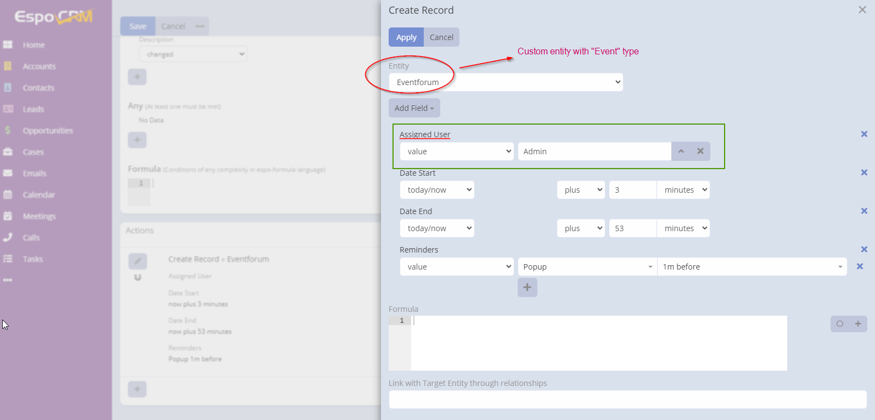This screenshot has height=420, width=875.
Task: Close the Create Record dialog
Action: pyautogui.click(x=862, y=10)
